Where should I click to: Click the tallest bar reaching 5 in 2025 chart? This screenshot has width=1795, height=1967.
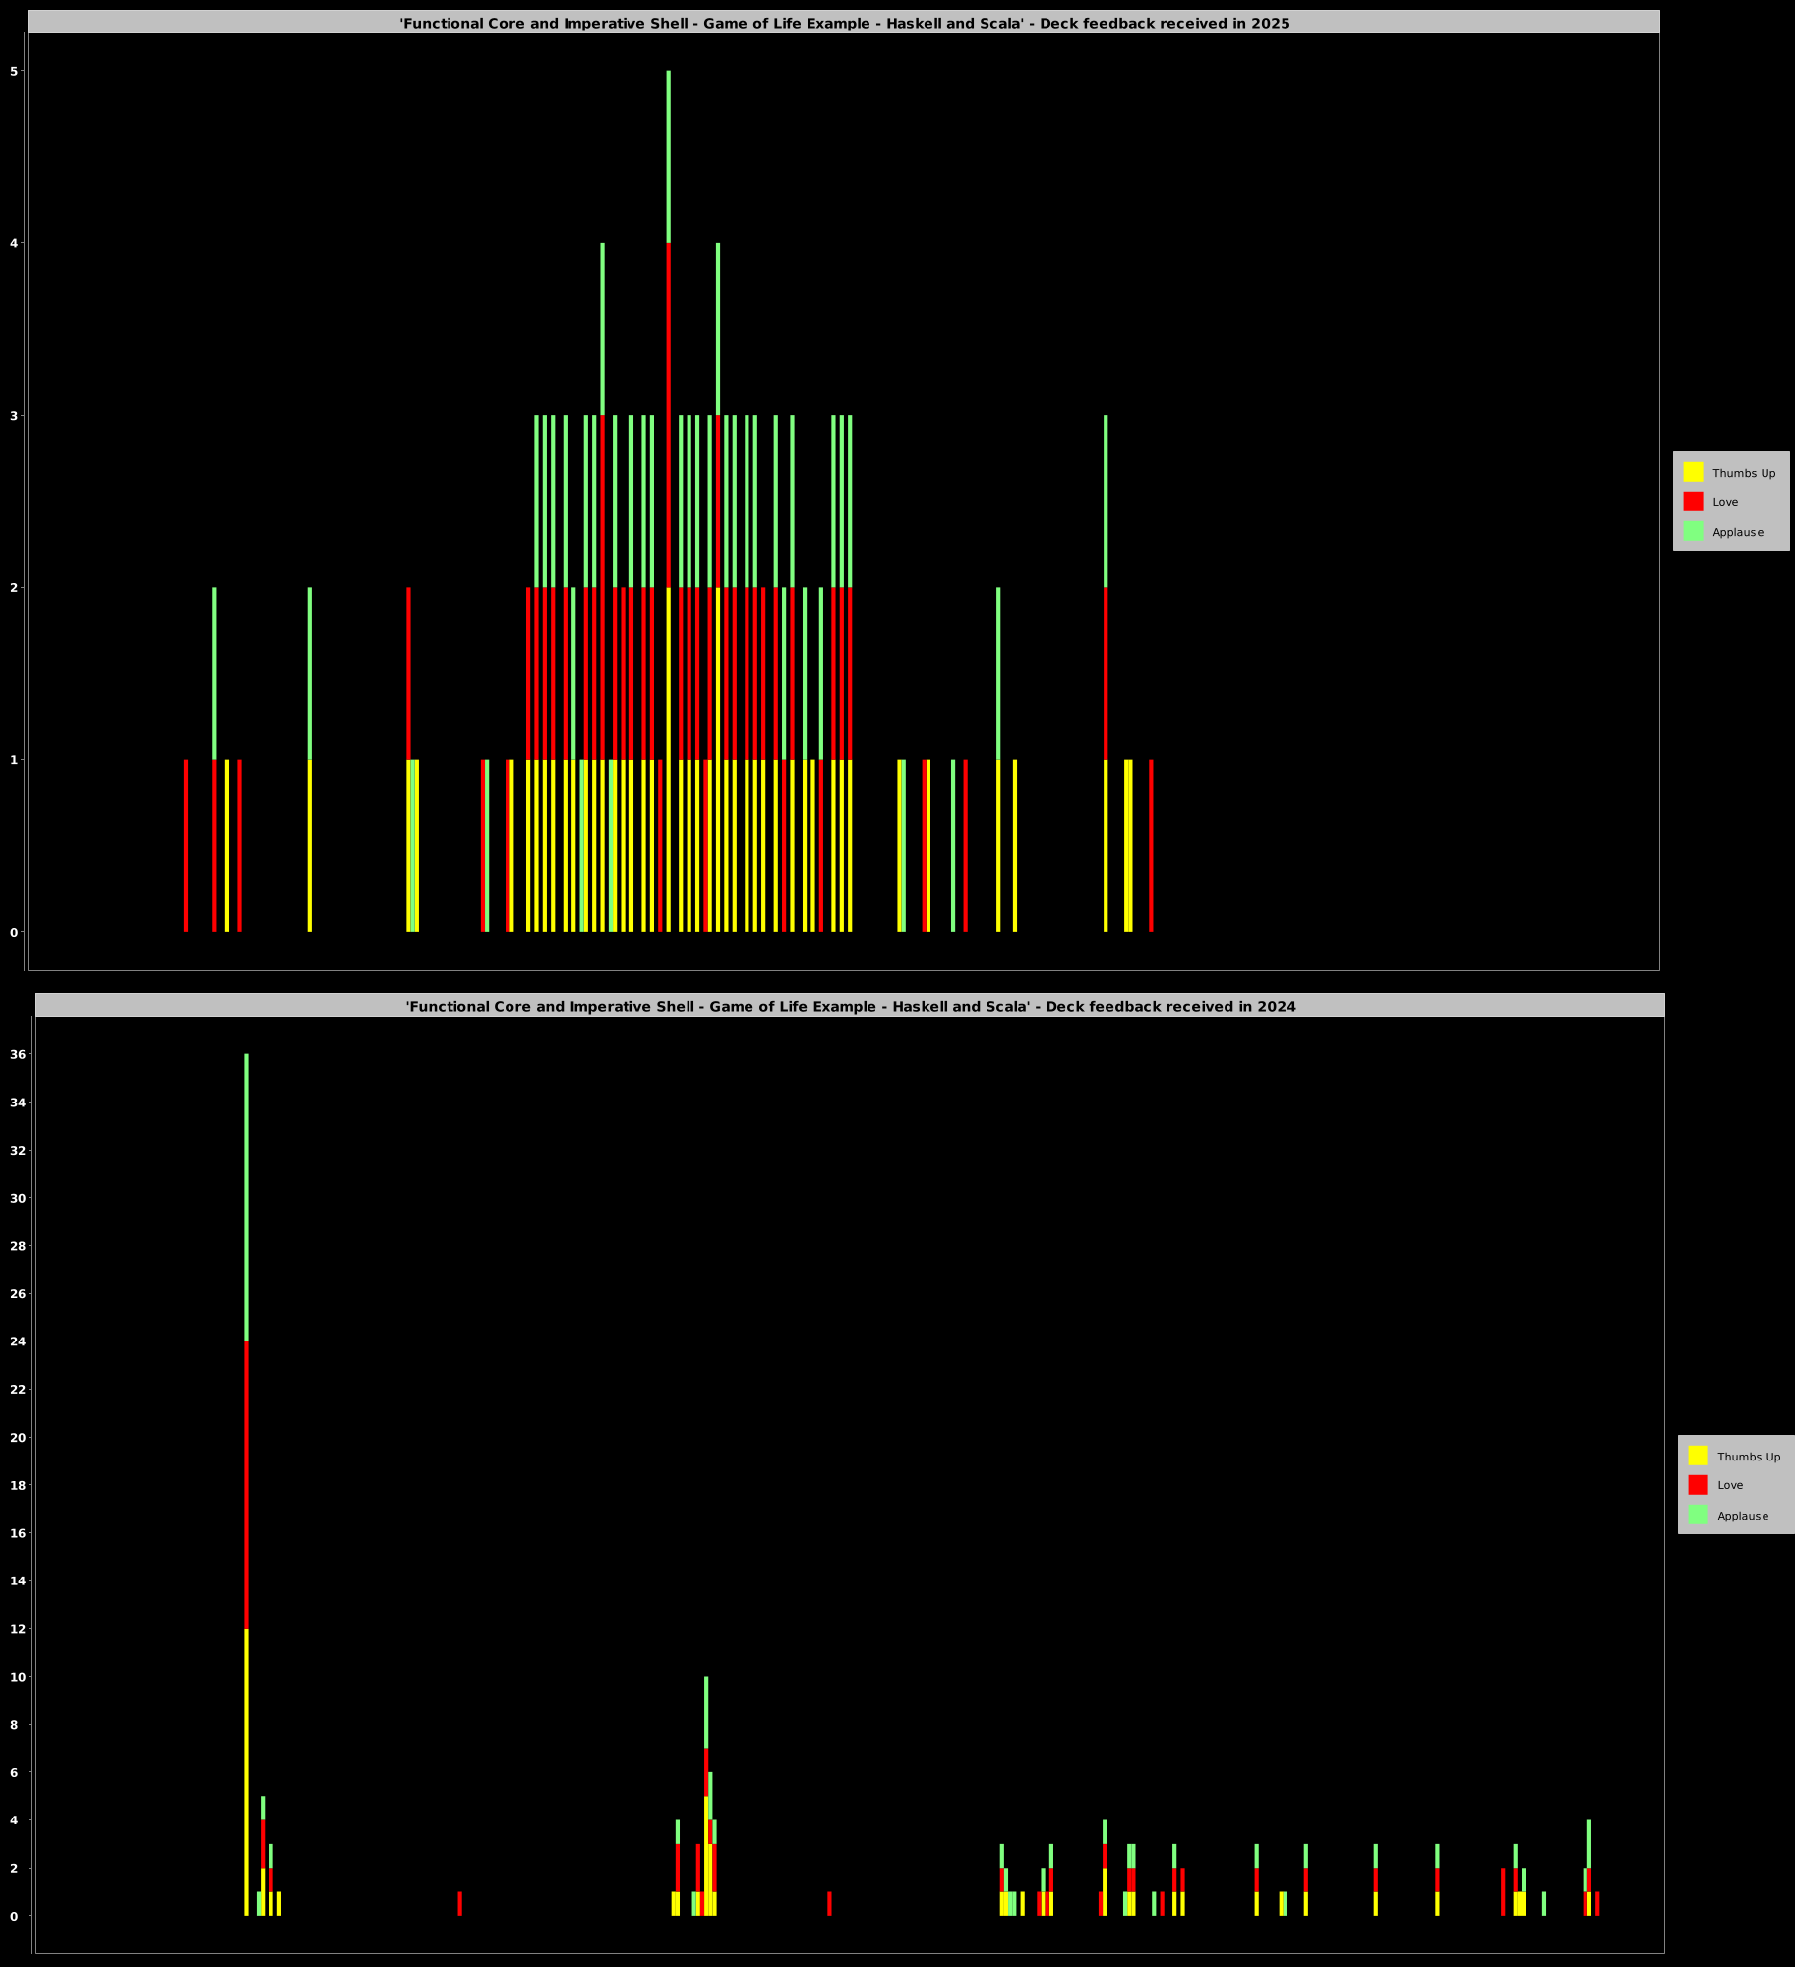669,492
